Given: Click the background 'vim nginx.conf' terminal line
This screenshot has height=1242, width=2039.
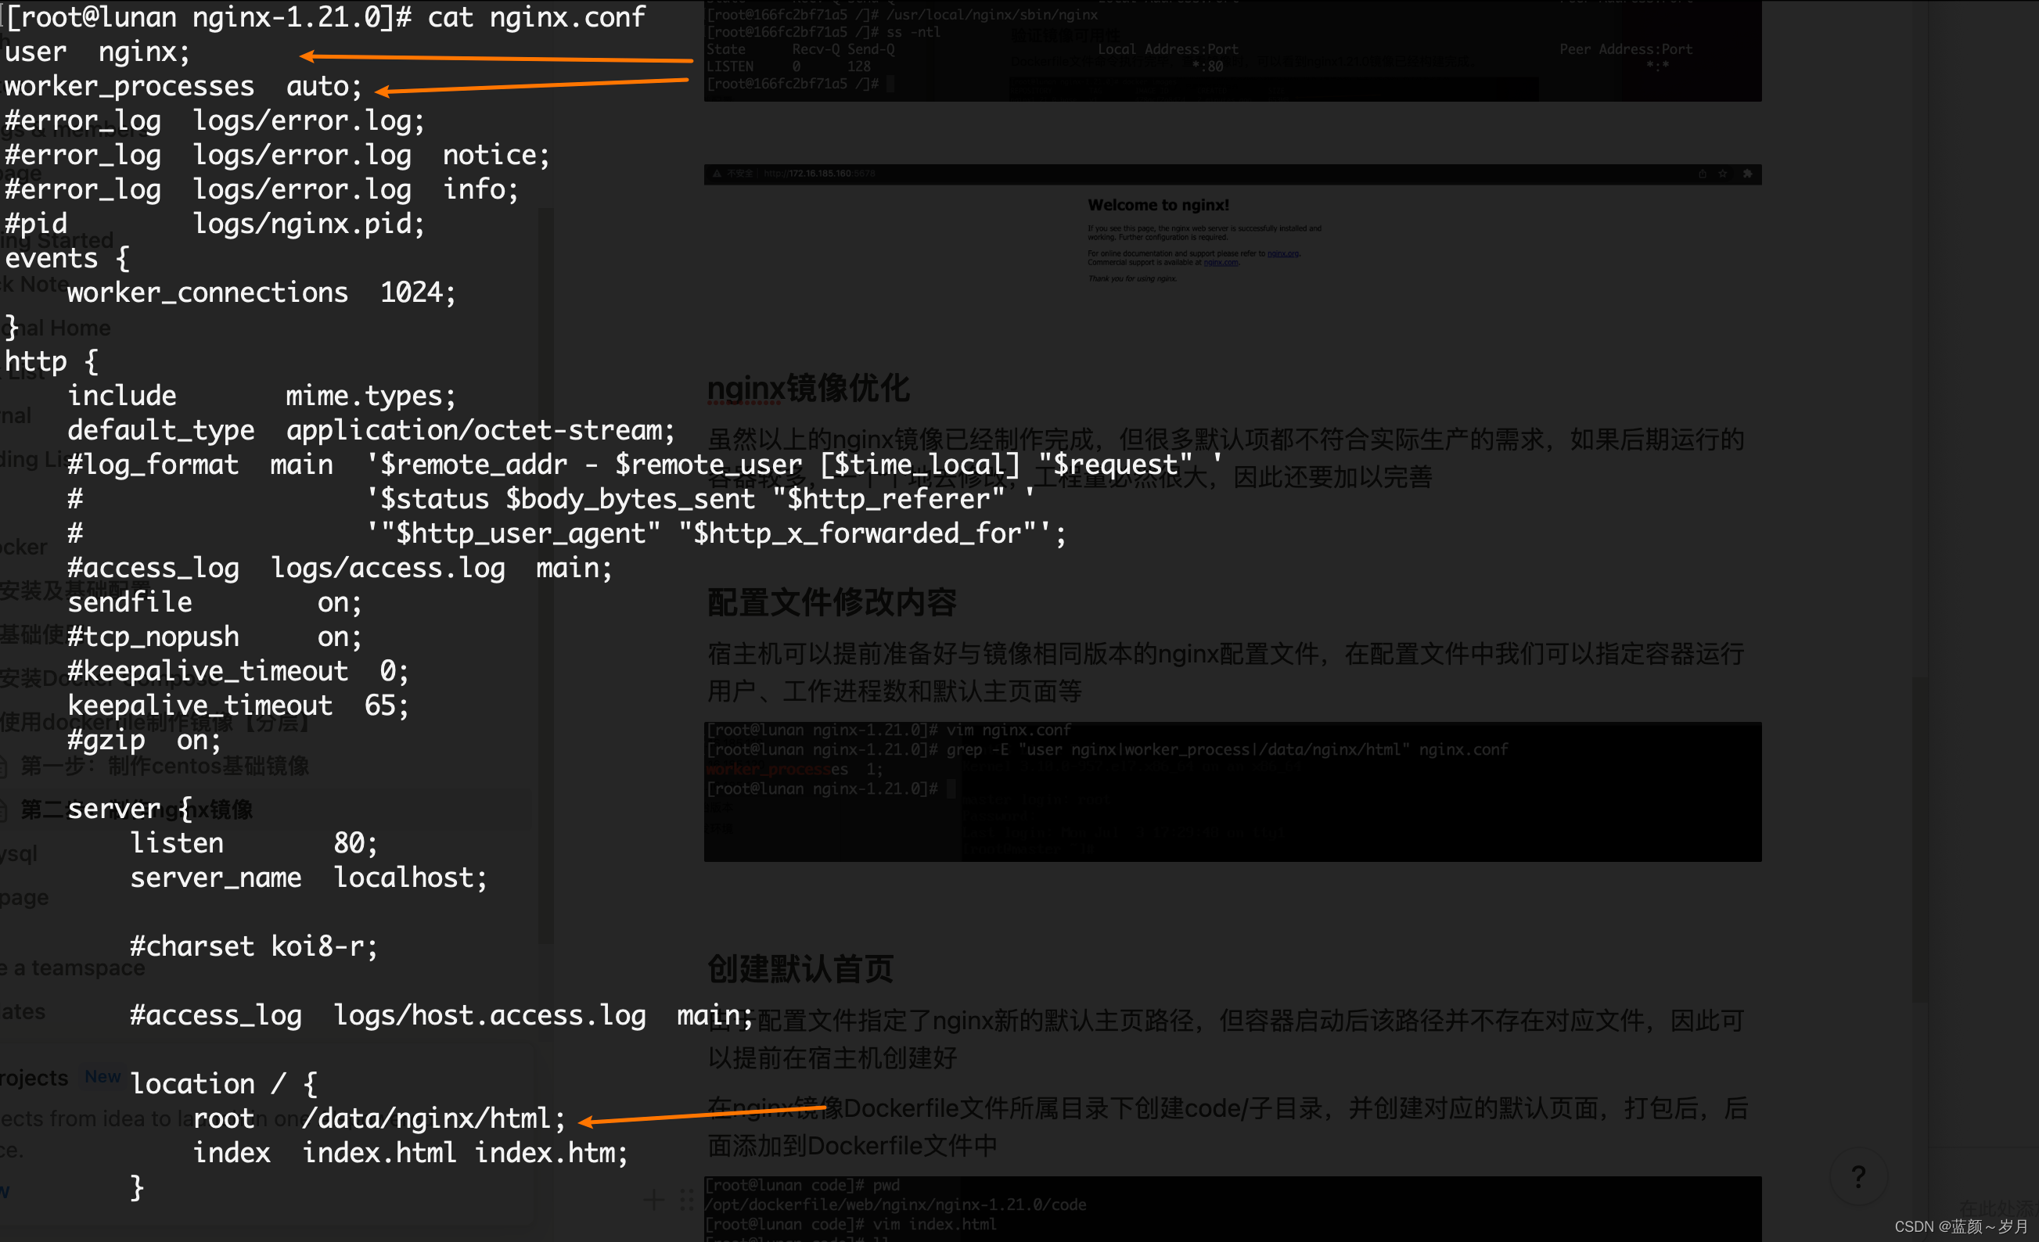Looking at the screenshot, I should [x=888, y=730].
